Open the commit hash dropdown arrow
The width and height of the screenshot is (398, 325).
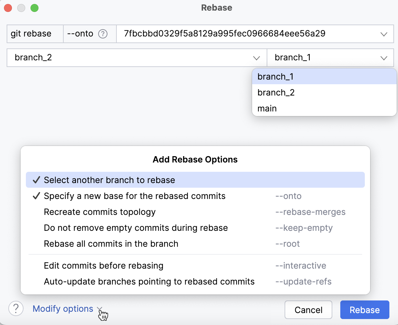384,34
